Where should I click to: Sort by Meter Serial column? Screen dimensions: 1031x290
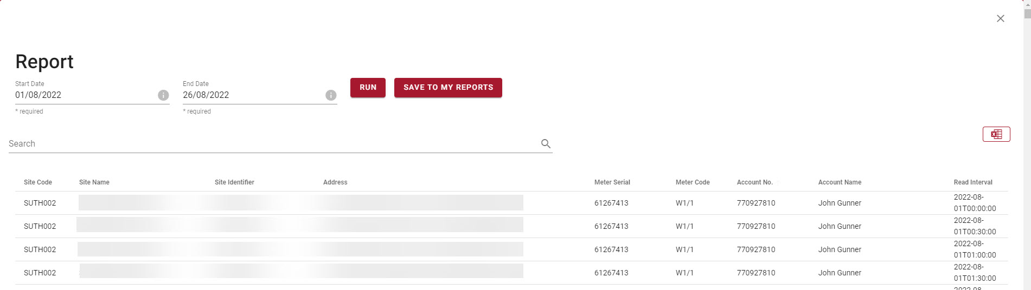pos(612,182)
